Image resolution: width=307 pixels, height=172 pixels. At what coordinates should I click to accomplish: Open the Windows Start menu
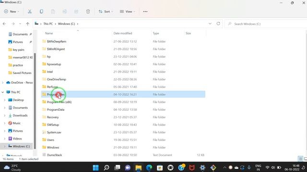pyautogui.click(x=96, y=168)
